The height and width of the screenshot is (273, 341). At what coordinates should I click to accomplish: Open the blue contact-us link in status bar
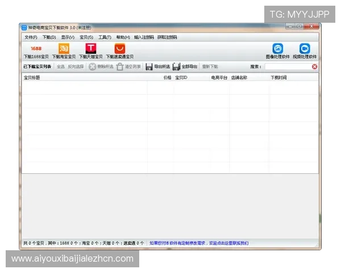(199, 243)
